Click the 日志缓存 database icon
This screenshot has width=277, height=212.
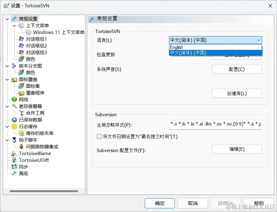click(x=14, y=126)
